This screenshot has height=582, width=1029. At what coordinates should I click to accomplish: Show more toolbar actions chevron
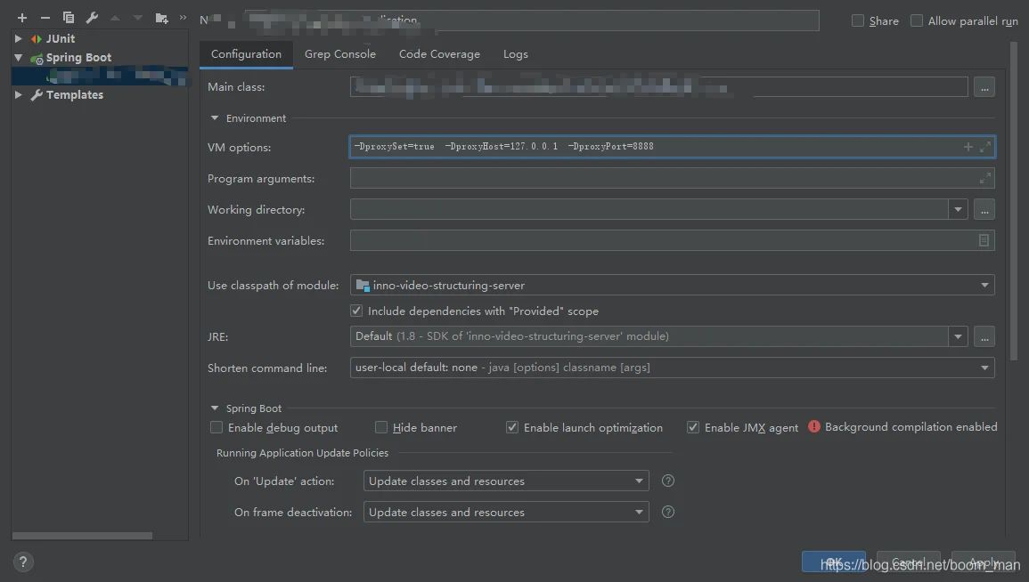tap(184, 17)
